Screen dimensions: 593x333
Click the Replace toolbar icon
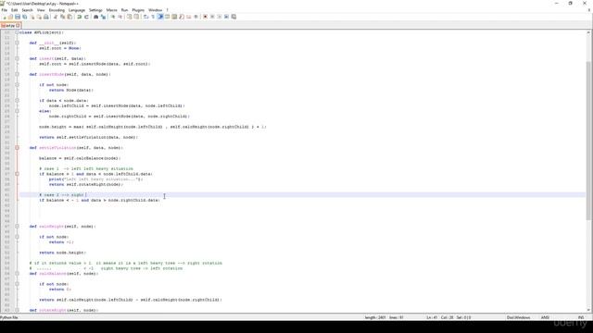click(x=103, y=17)
